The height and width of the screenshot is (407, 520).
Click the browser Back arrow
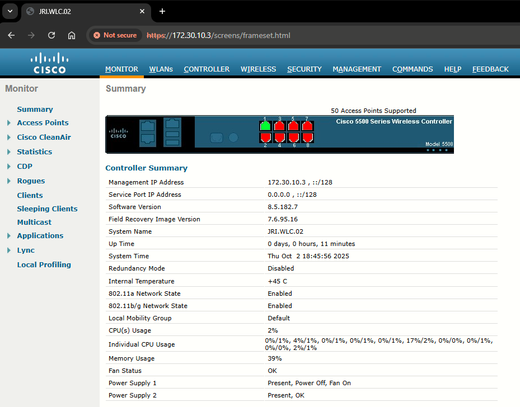click(11, 35)
